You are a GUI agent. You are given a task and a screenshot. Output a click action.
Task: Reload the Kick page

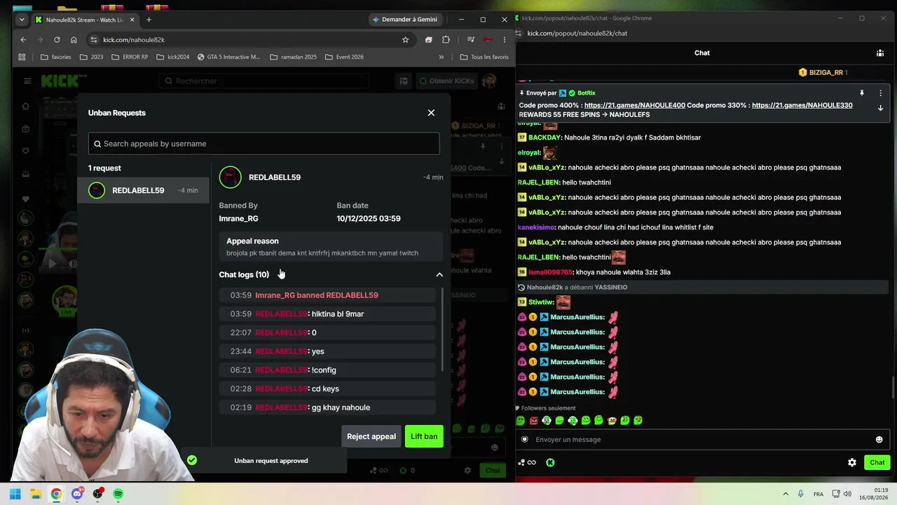click(57, 40)
